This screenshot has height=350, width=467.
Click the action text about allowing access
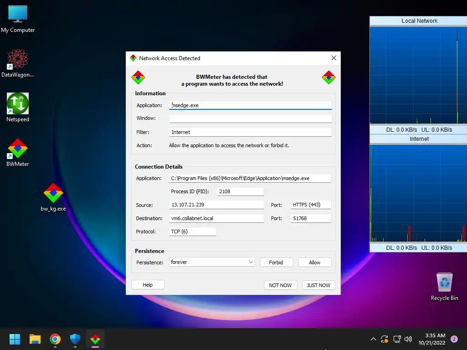point(229,145)
